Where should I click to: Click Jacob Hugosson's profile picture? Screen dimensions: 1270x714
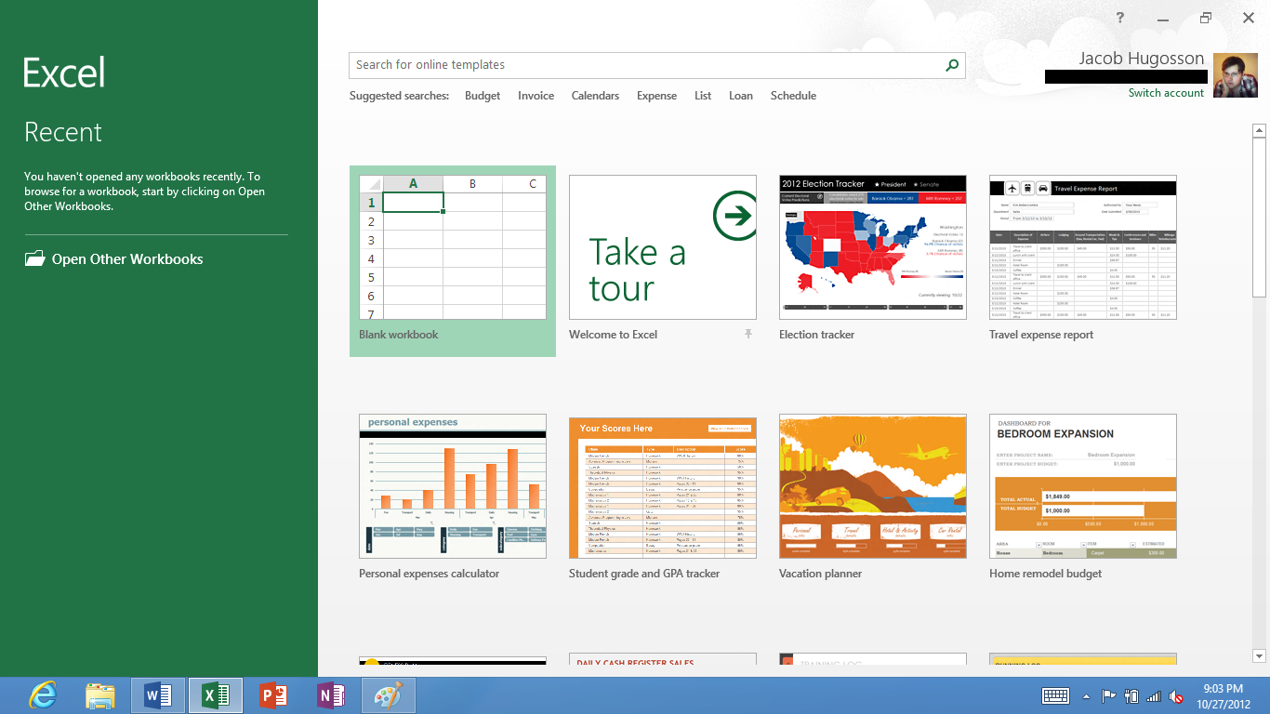click(x=1236, y=73)
